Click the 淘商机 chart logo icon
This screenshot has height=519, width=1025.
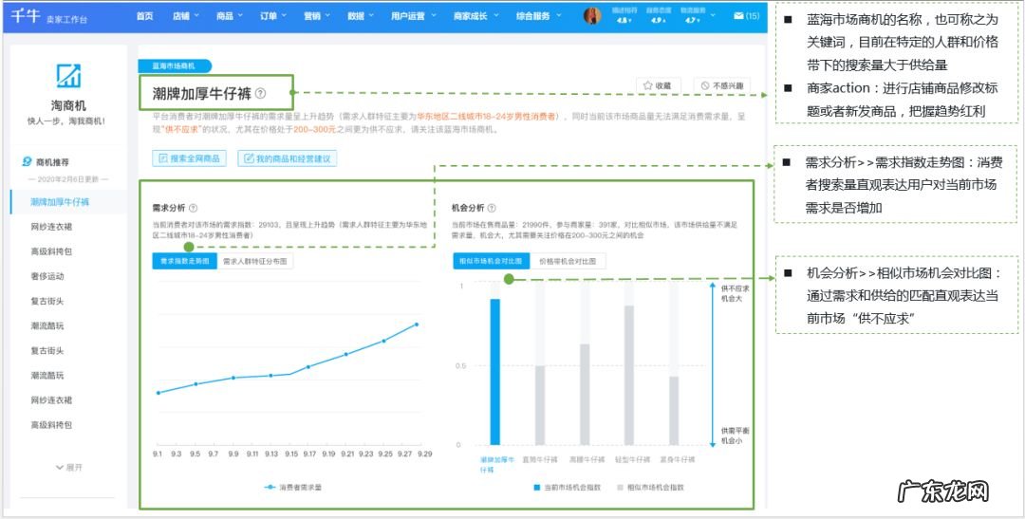tap(68, 76)
